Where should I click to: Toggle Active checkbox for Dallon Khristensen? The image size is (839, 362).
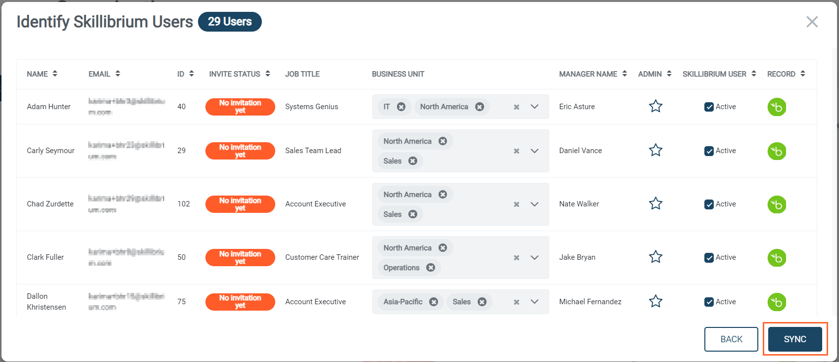point(709,302)
